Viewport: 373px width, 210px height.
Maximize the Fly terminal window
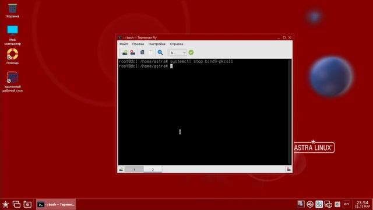[x=284, y=37]
